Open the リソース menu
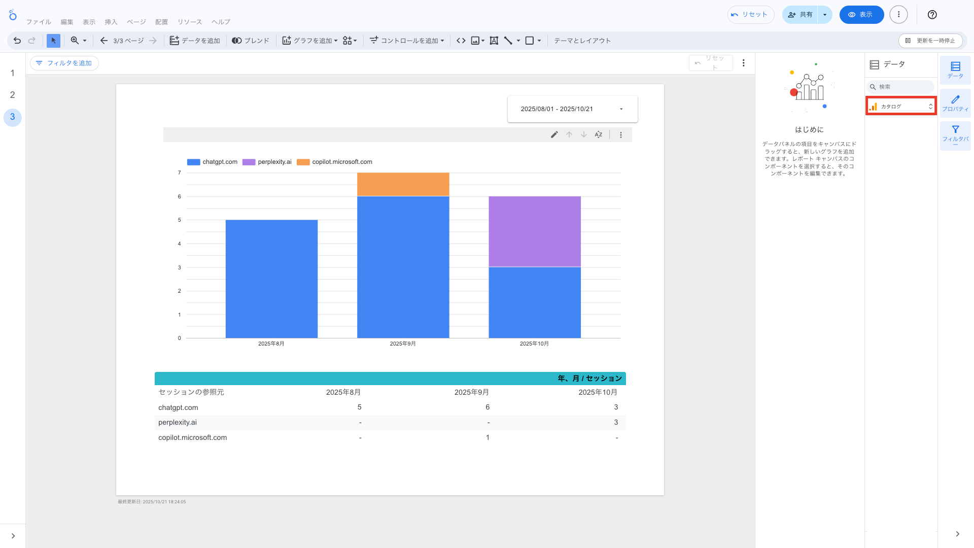Image resolution: width=974 pixels, height=548 pixels. coord(190,22)
